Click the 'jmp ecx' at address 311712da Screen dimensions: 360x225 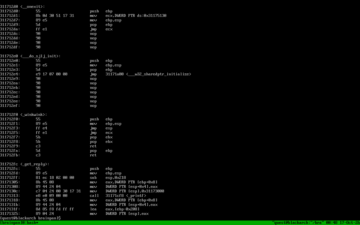click(x=101, y=29)
